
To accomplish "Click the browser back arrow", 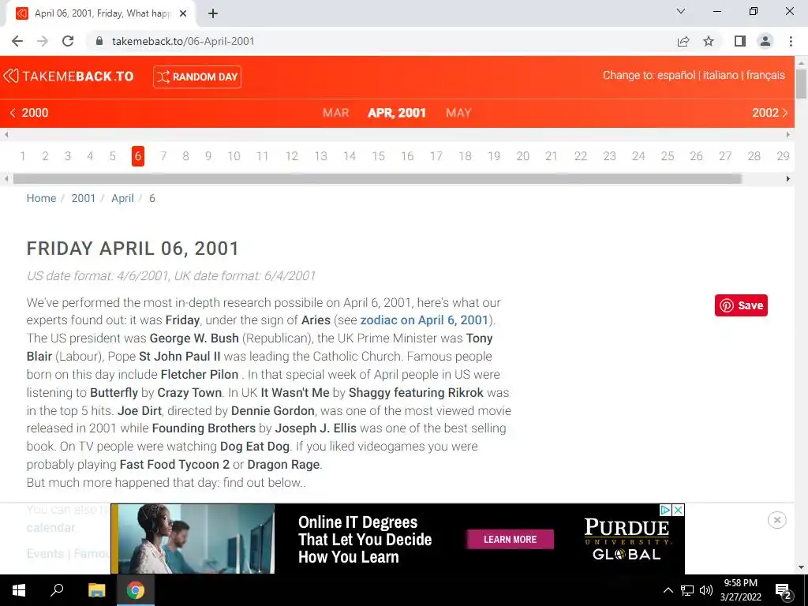I will (x=17, y=41).
